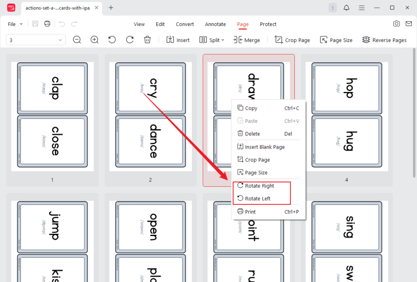Choose Copy in context menu
This screenshot has width=417, height=282.
(x=268, y=108)
